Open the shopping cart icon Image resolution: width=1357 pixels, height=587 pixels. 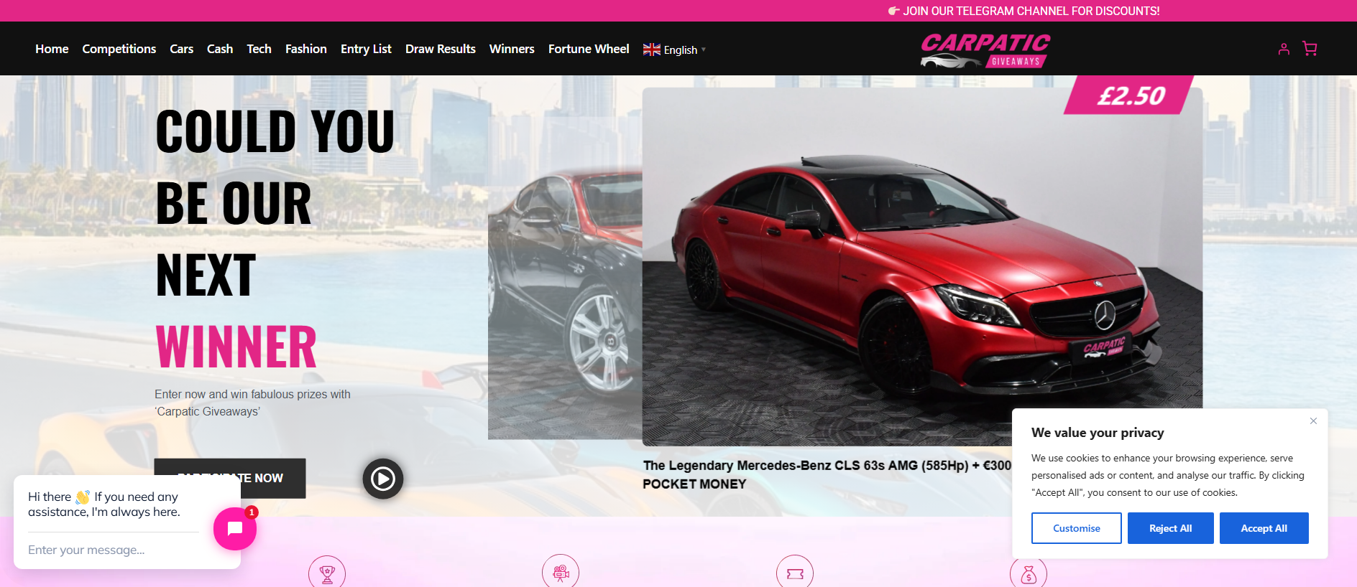pyautogui.click(x=1310, y=48)
